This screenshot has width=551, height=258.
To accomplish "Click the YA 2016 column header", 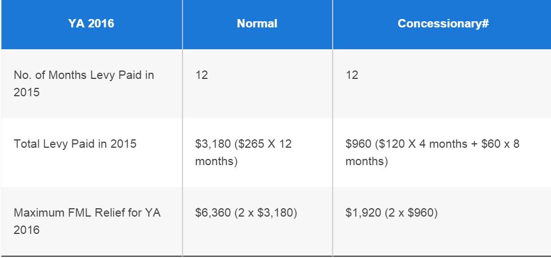I will 91,24.
